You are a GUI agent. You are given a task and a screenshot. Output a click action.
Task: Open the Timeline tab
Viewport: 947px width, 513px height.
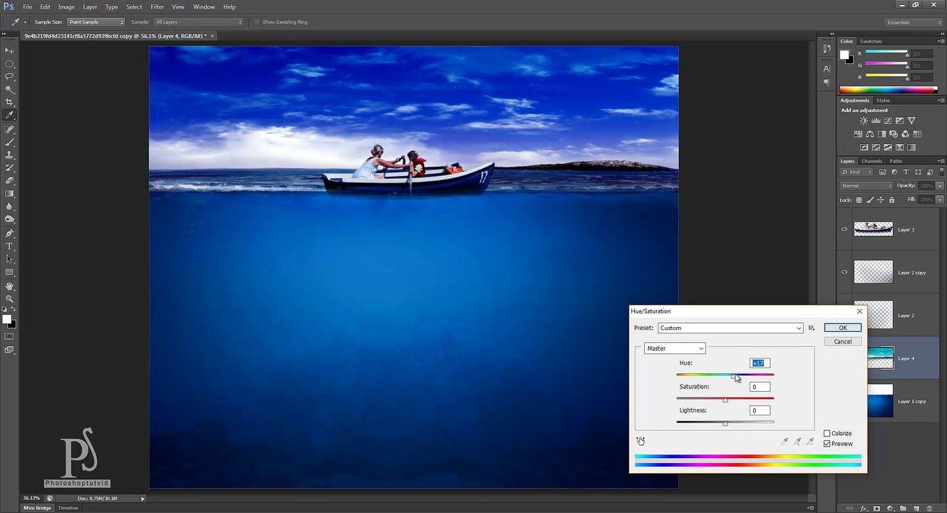tap(68, 508)
